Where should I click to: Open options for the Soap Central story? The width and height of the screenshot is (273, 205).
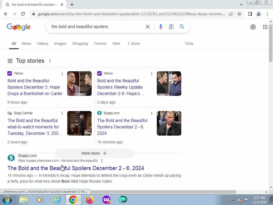coord(62,113)
